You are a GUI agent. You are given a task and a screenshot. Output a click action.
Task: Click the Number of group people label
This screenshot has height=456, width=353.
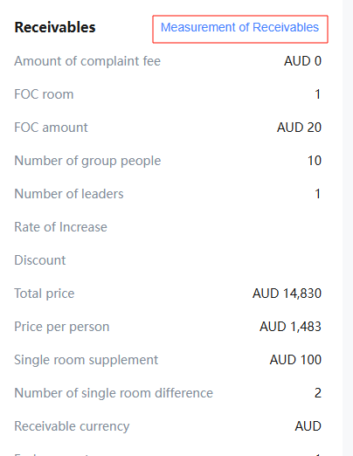coord(87,161)
